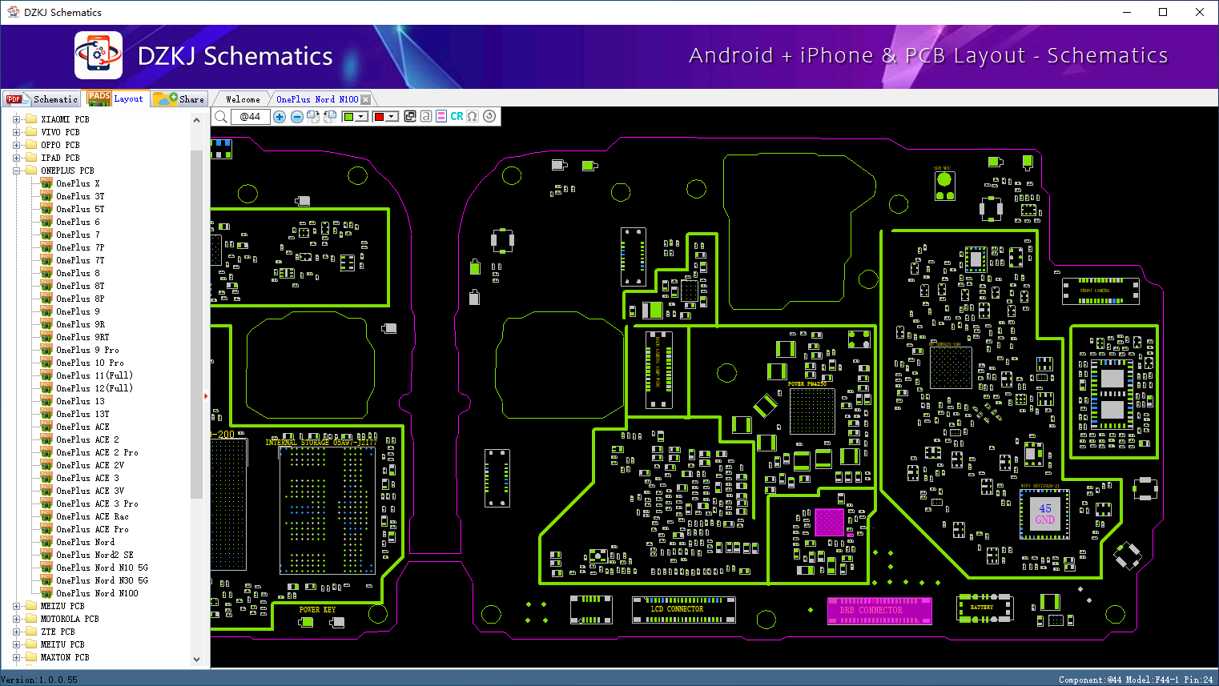Viewport: 1219px width, 686px height.
Task: Click the PCB icon beside OnePlus 8P
Action: coord(46,299)
